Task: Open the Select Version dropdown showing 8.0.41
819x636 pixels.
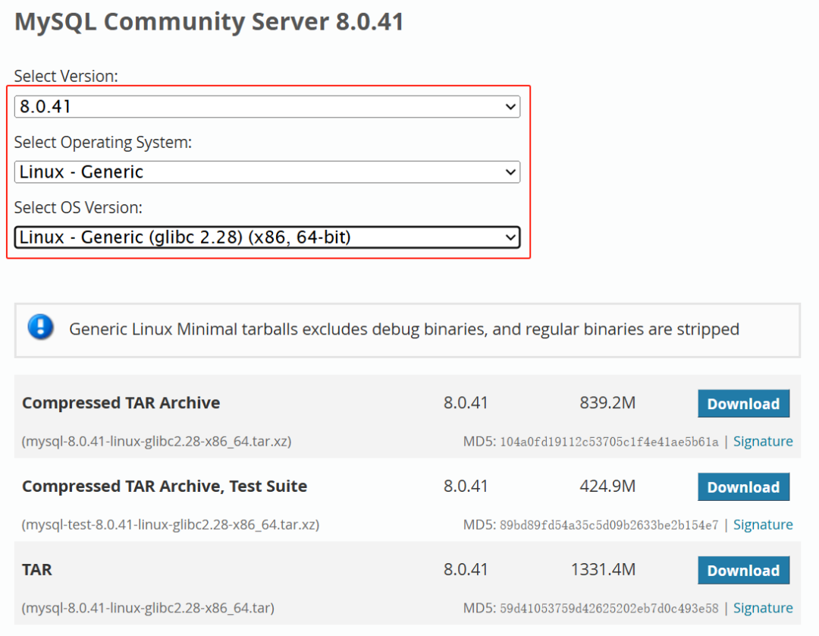Action: [267, 106]
